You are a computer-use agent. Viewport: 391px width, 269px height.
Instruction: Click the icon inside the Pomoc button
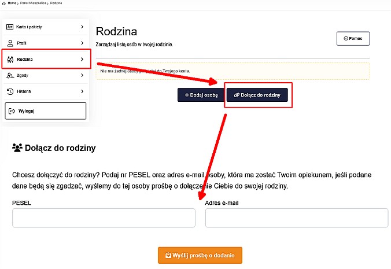click(x=346, y=38)
